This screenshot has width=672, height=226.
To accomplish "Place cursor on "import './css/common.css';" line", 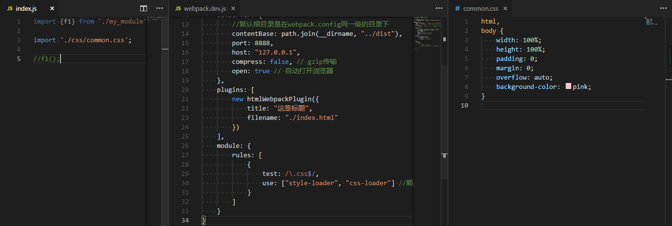I will (x=83, y=40).
